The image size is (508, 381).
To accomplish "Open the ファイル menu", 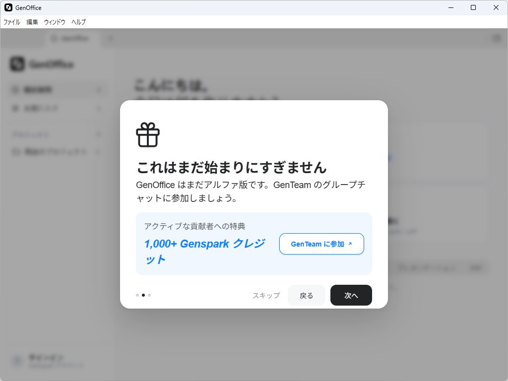I will pos(12,22).
